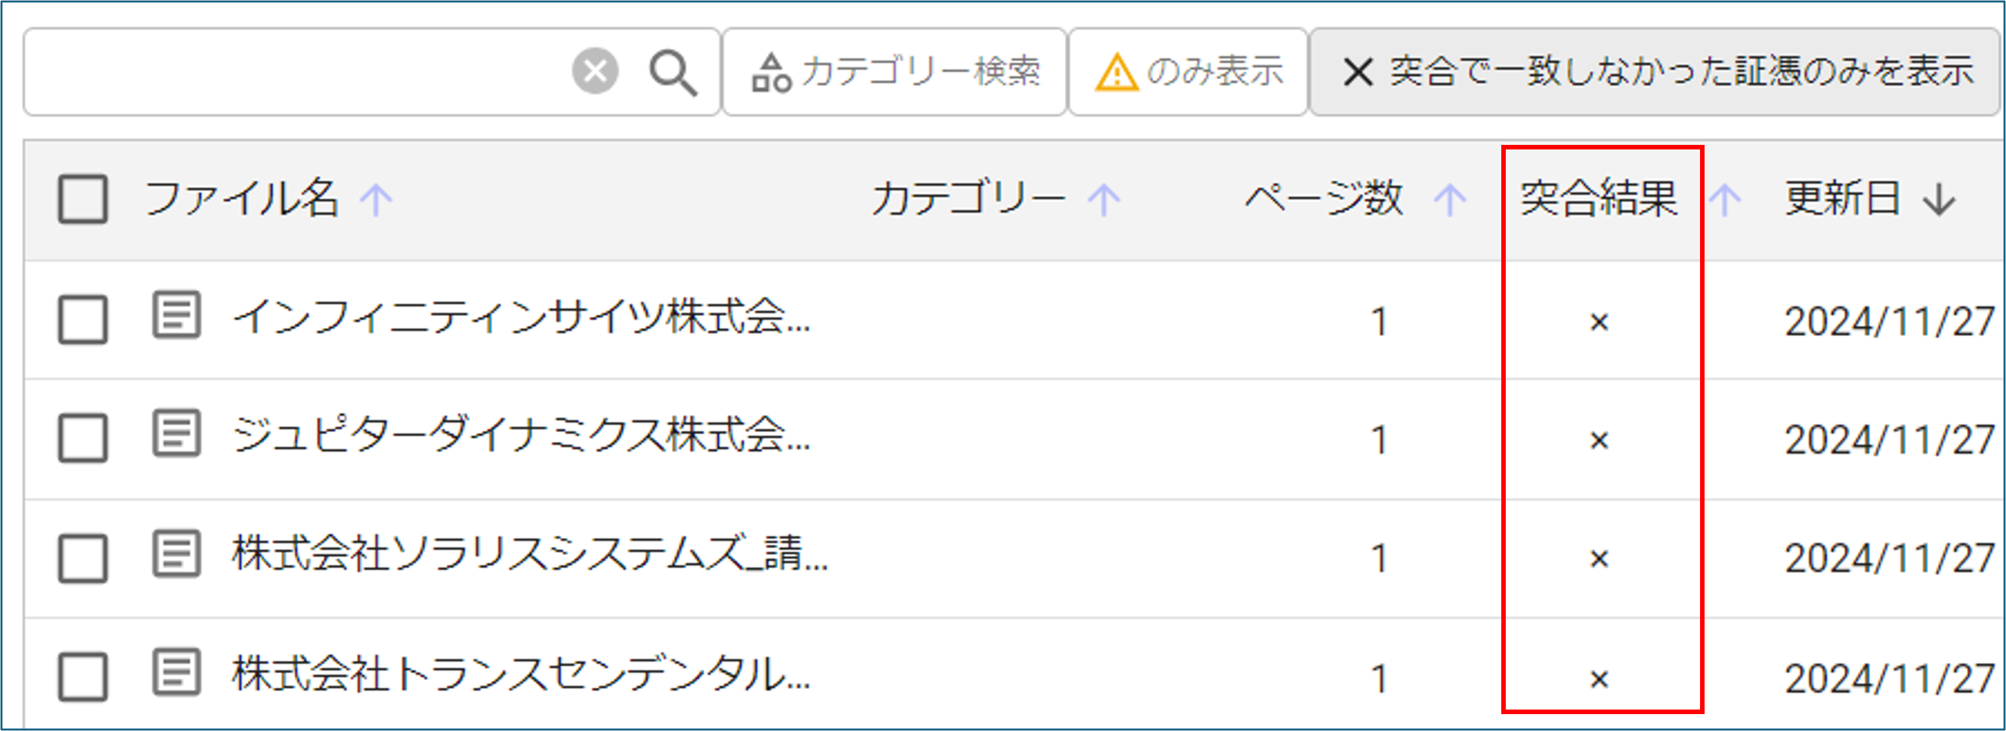
Task: Click document icon for ジュピターダイナミクス row
Action: 176,434
